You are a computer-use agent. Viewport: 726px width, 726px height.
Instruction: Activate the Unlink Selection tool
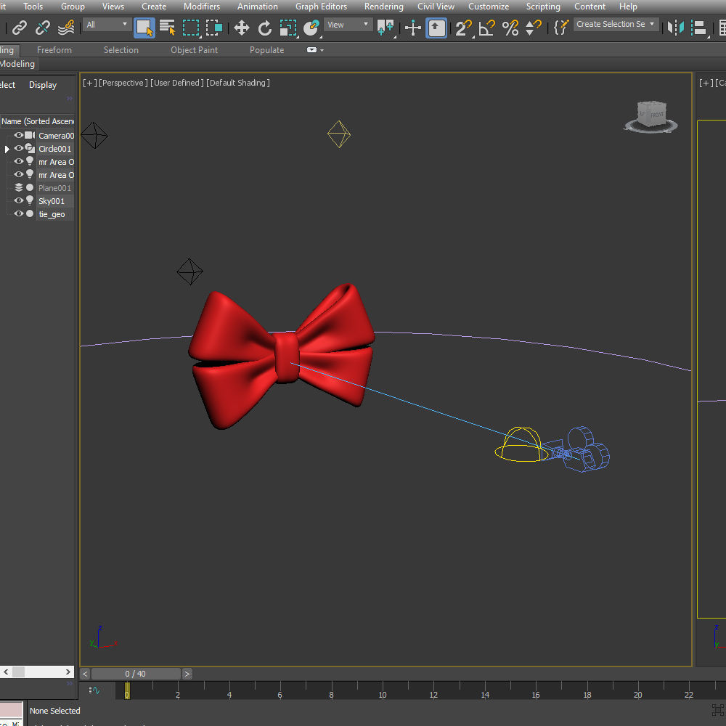click(43, 28)
